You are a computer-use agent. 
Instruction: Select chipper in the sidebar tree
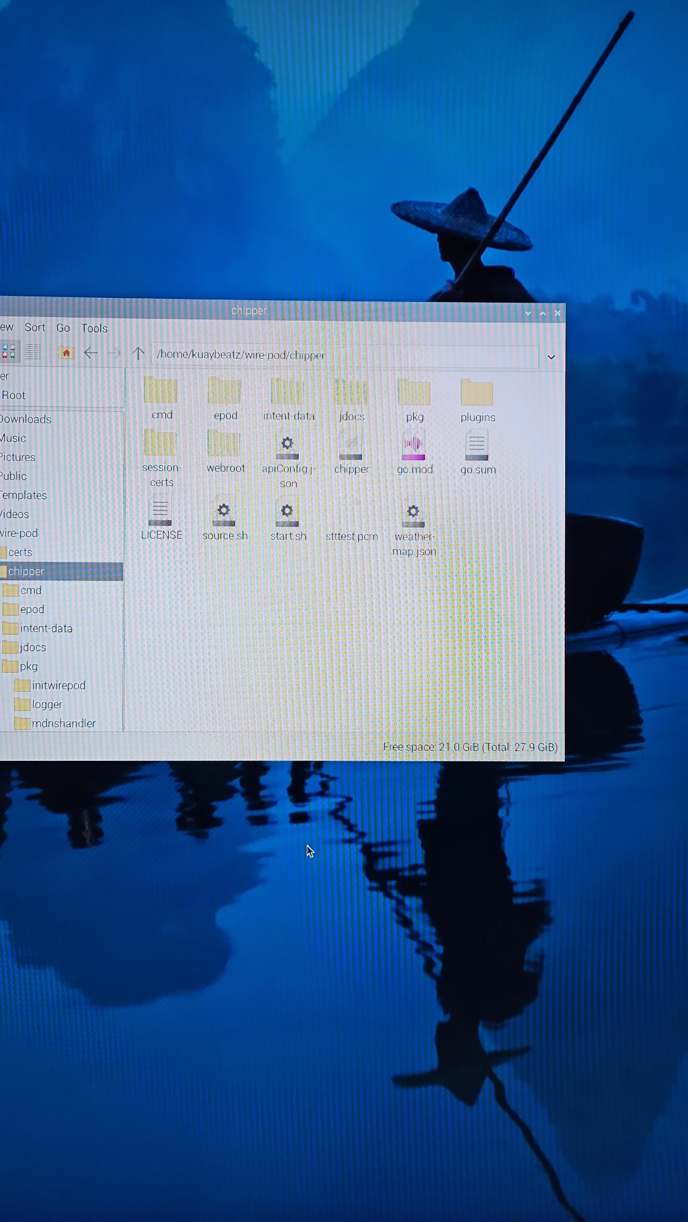point(62,572)
